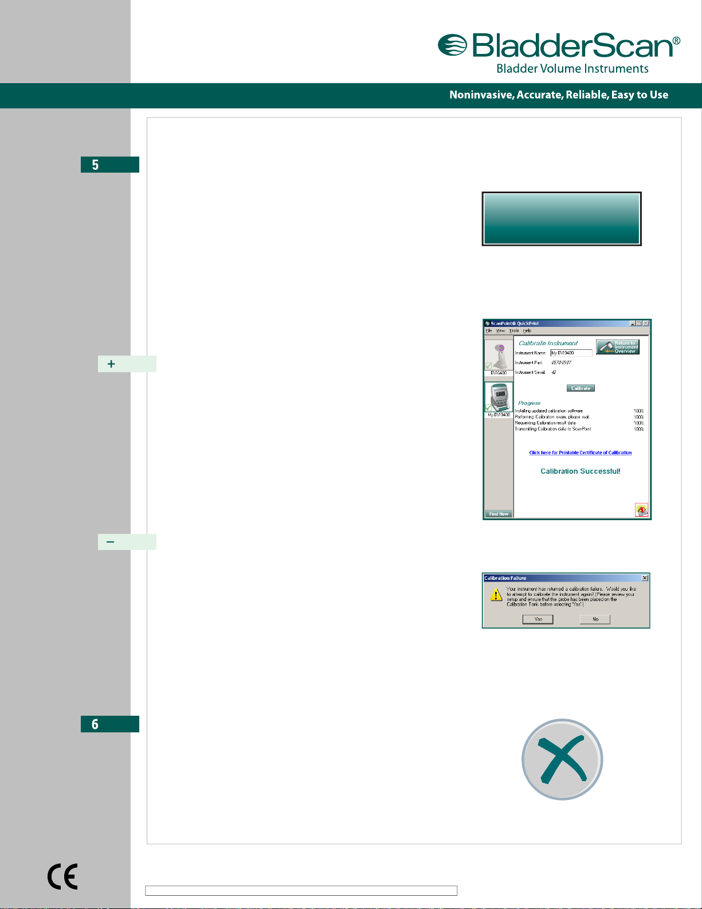Close the Calibration Failure dialog

pyautogui.click(x=645, y=578)
